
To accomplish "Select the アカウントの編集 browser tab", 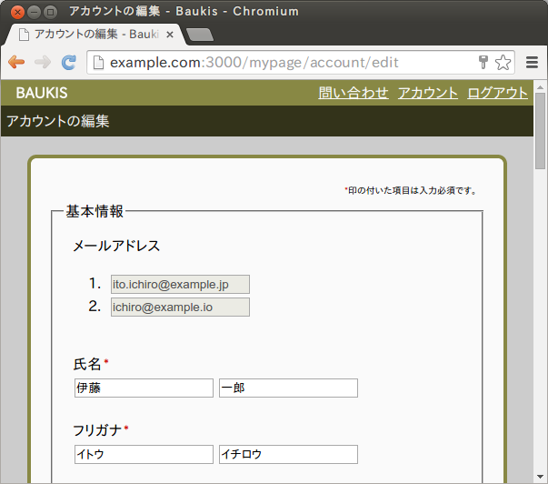I will pos(91,35).
